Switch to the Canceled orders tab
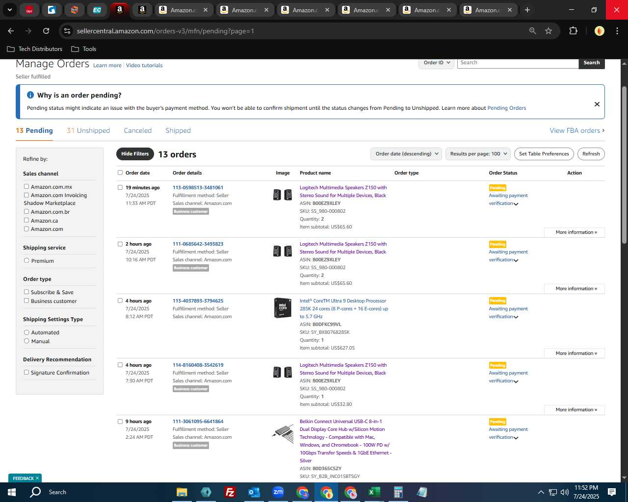Viewport: 628px width, 502px height. [x=138, y=130]
